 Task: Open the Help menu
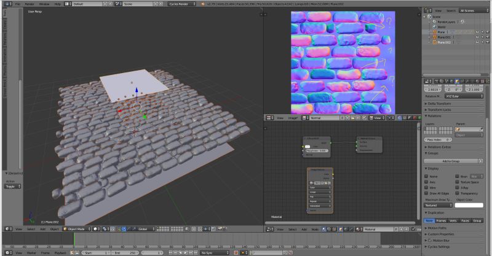pyautogui.click(x=58, y=4)
